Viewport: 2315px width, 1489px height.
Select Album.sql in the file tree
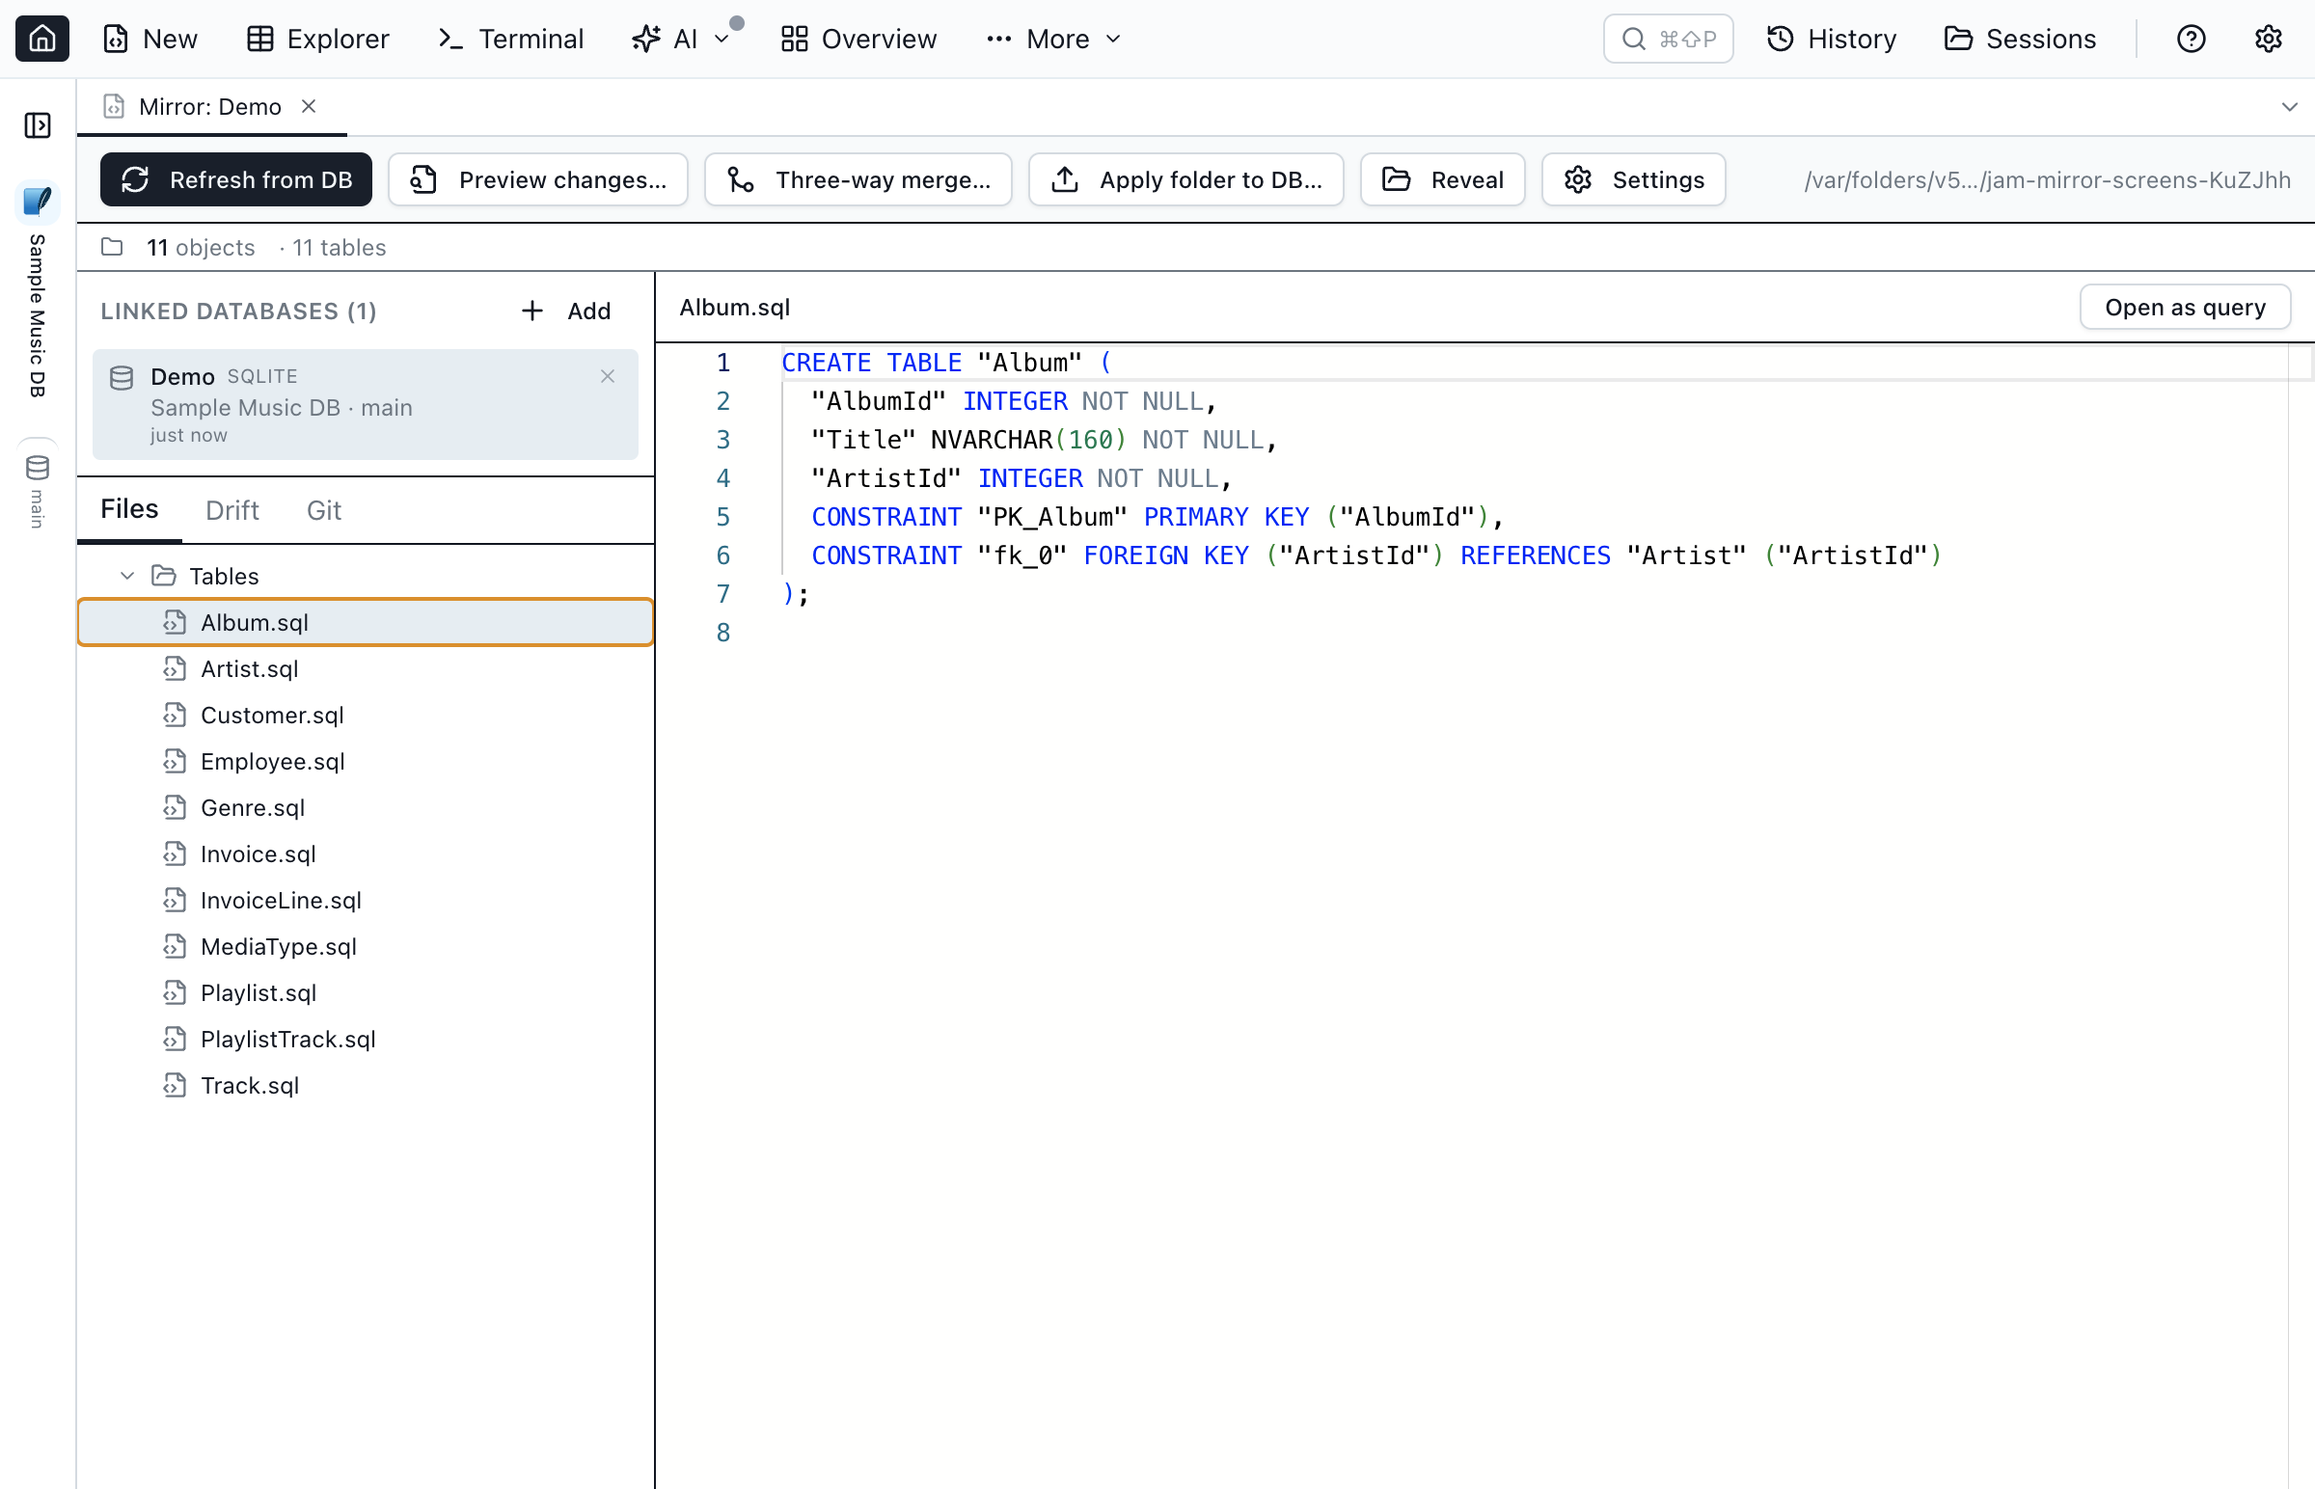pos(366,623)
